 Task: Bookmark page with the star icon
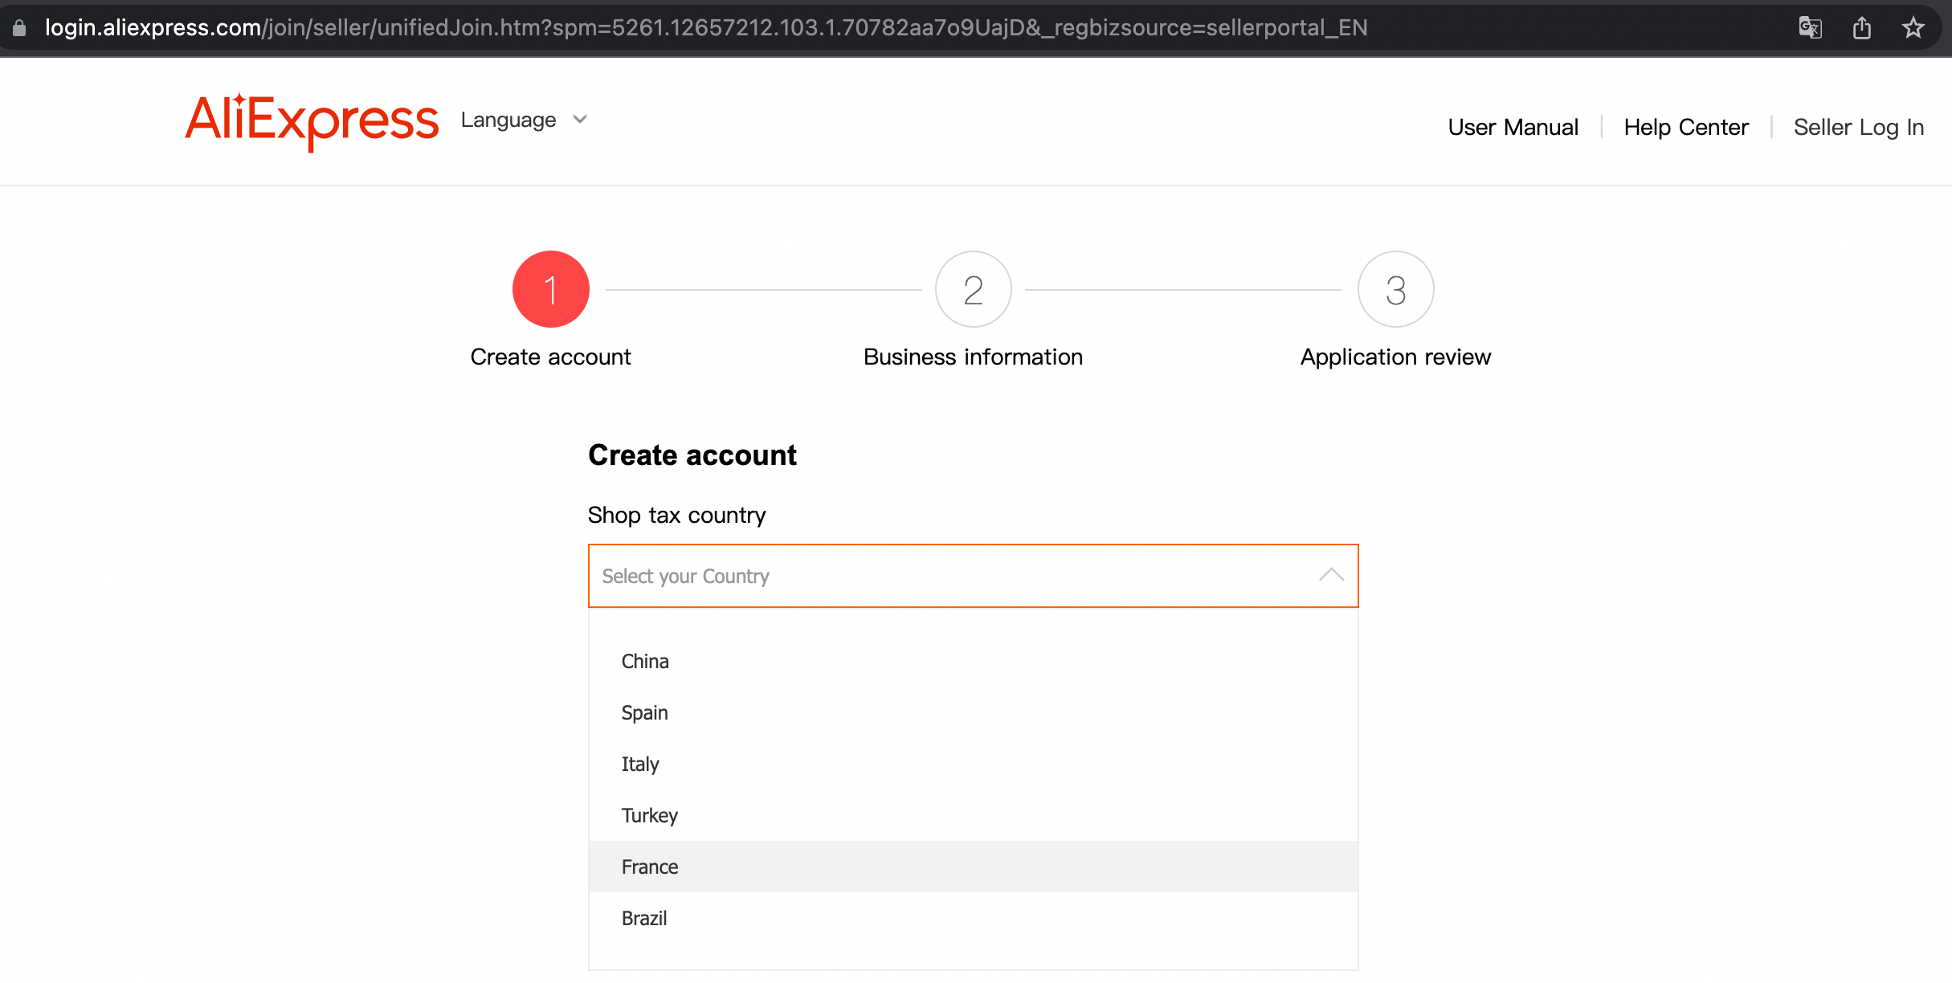1913,28
